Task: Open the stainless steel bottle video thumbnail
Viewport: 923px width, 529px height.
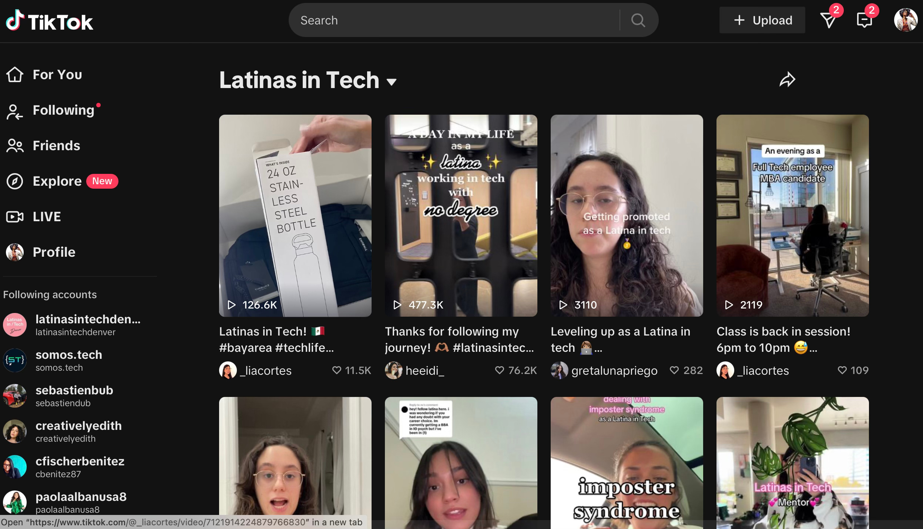Action: (x=295, y=215)
